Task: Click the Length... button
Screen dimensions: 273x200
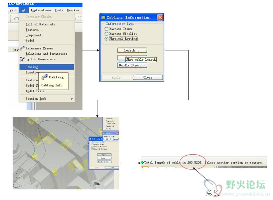Action: tap(132, 50)
